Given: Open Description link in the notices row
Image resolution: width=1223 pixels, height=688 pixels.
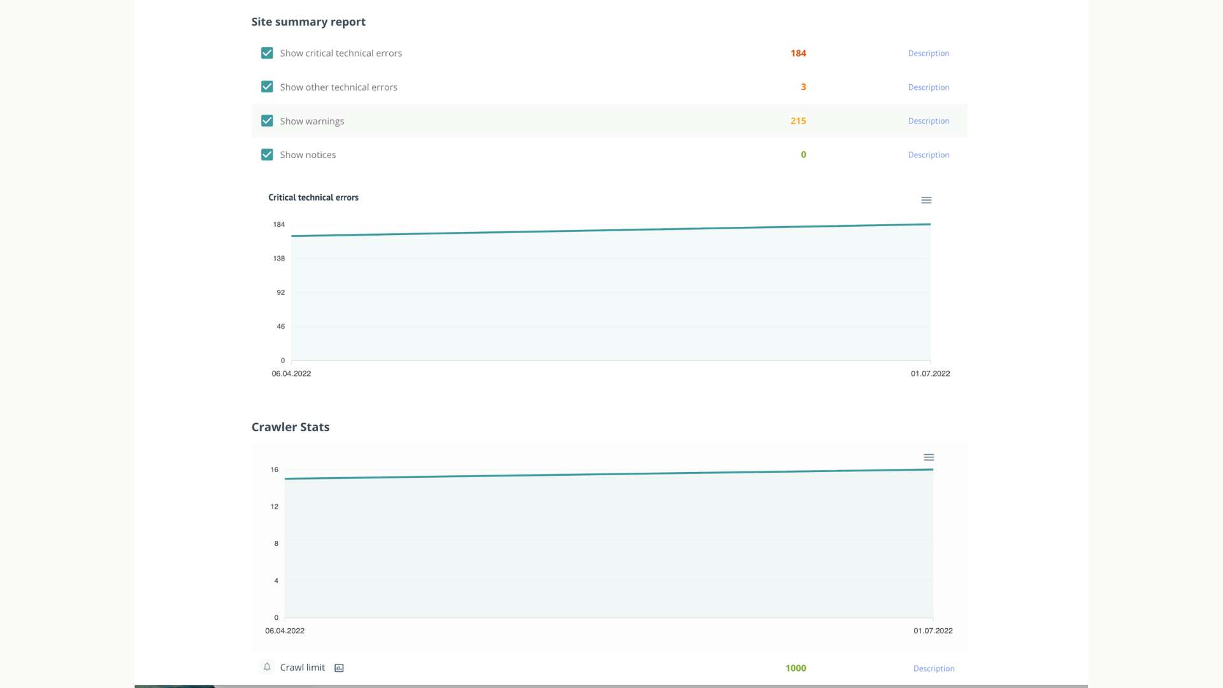Looking at the screenshot, I should pos(928,155).
